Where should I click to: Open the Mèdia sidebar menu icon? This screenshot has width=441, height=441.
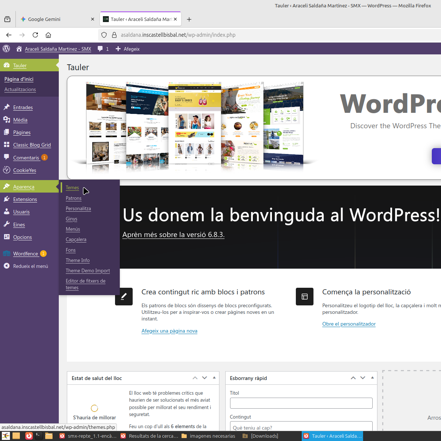[7, 120]
